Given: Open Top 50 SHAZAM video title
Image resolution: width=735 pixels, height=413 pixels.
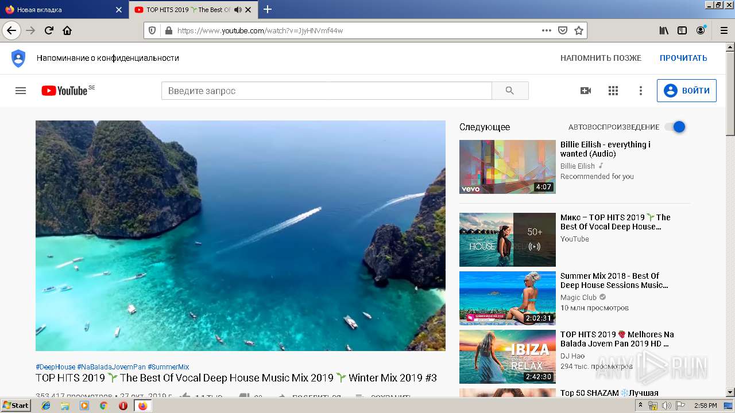Looking at the screenshot, I should [x=609, y=393].
